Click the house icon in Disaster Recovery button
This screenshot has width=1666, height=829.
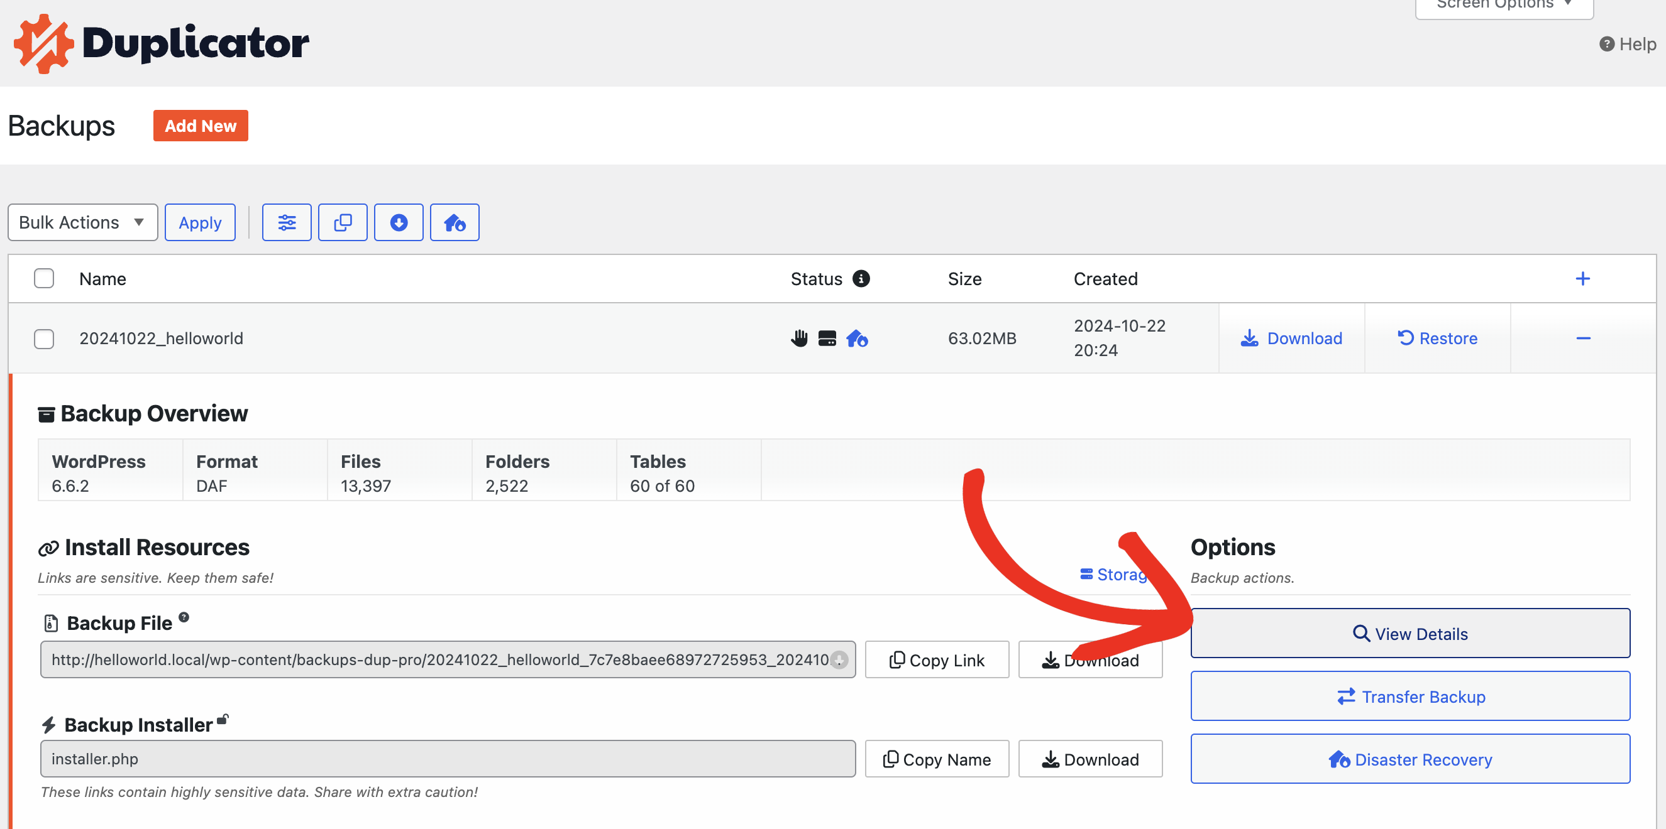(1339, 759)
